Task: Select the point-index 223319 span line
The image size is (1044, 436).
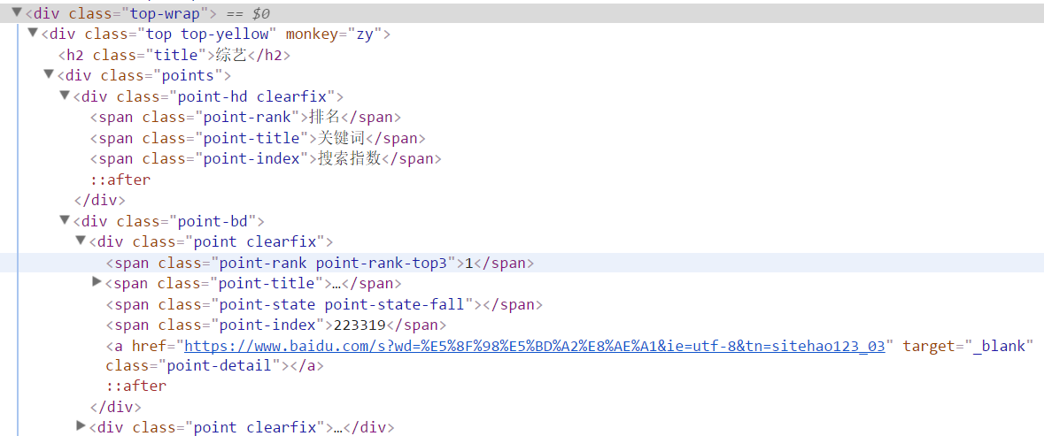Action: click(275, 325)
